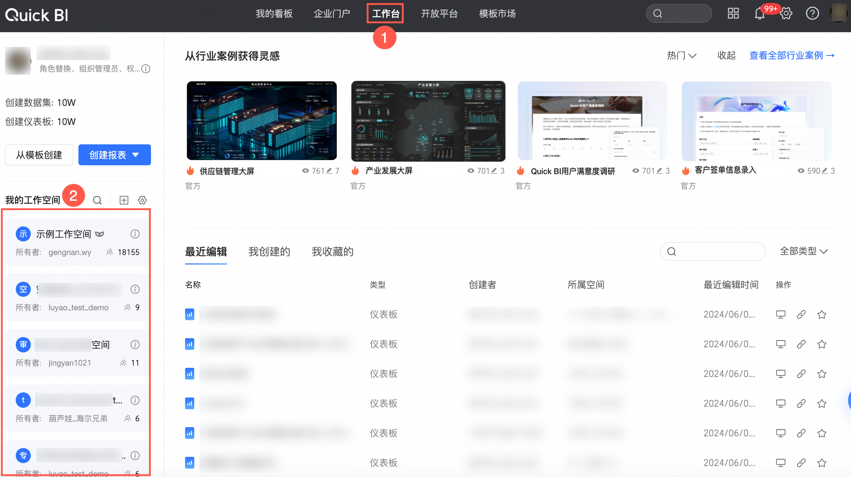The image size is (851, 477).
Task: Open 模板市场 in the top navigation
Action: click(x=497, y=14)
